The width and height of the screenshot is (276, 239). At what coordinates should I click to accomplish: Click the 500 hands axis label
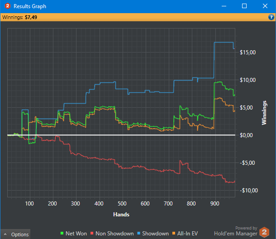pos(122,204)
